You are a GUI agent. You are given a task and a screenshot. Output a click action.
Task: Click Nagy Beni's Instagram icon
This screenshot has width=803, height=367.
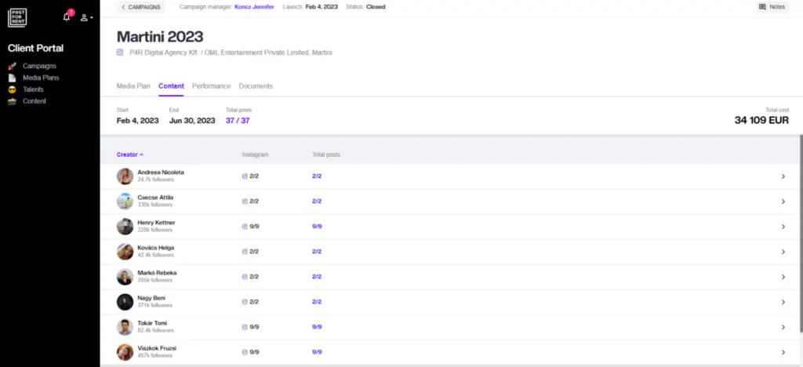click(245, 302)
